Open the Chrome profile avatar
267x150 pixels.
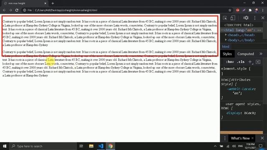pos(257,10)
